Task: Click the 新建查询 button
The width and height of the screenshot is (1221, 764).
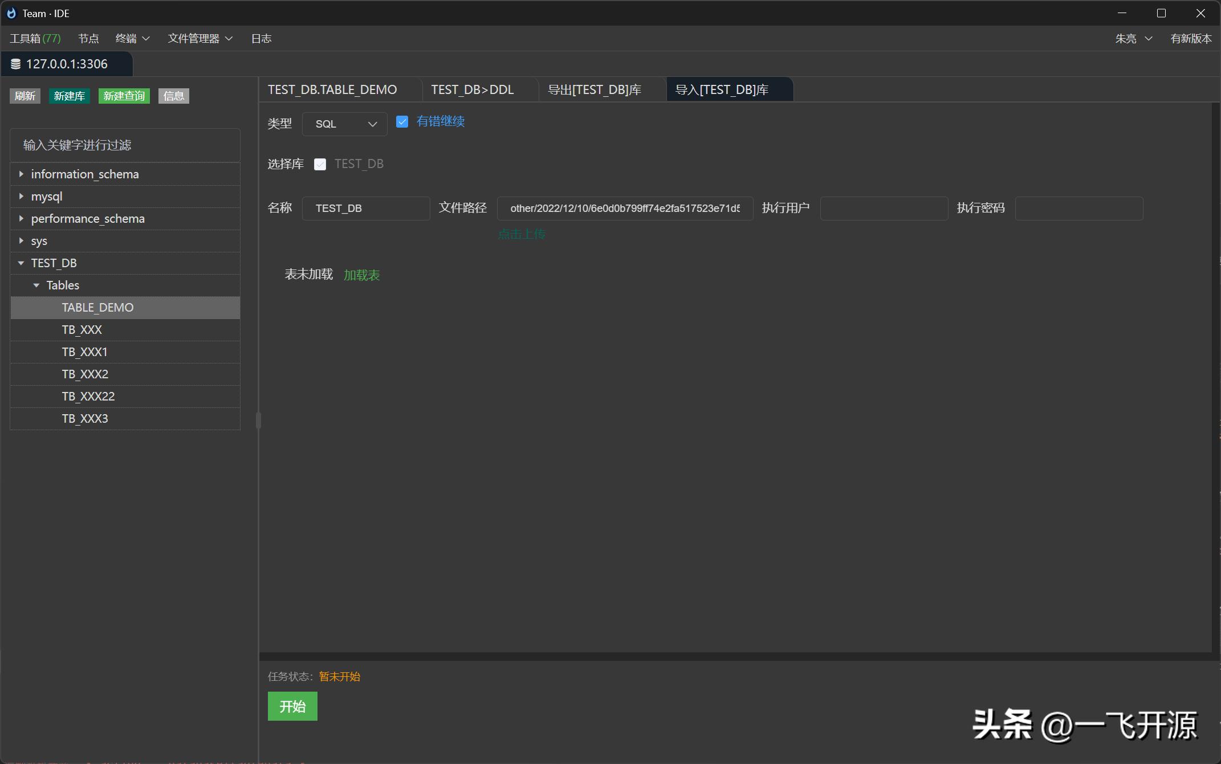Action: click(x=124, y=96)
